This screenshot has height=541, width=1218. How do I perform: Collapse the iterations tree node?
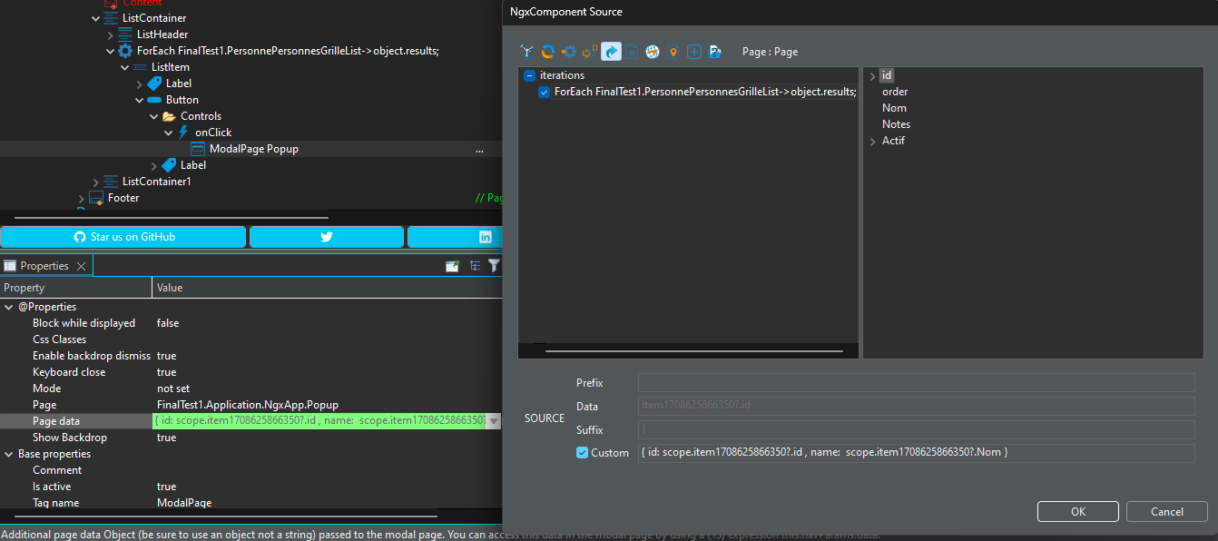pos(529,75)
